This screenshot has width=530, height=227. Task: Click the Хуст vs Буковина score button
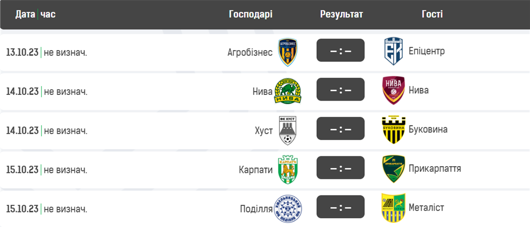coord(341,129)
